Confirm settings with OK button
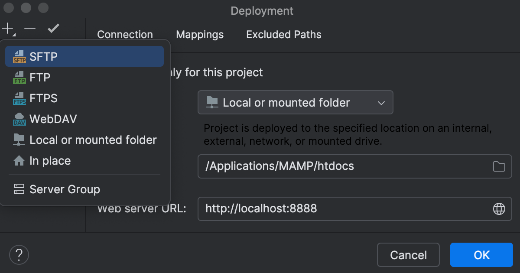520x273 pixels. click(x=481, y=255)
